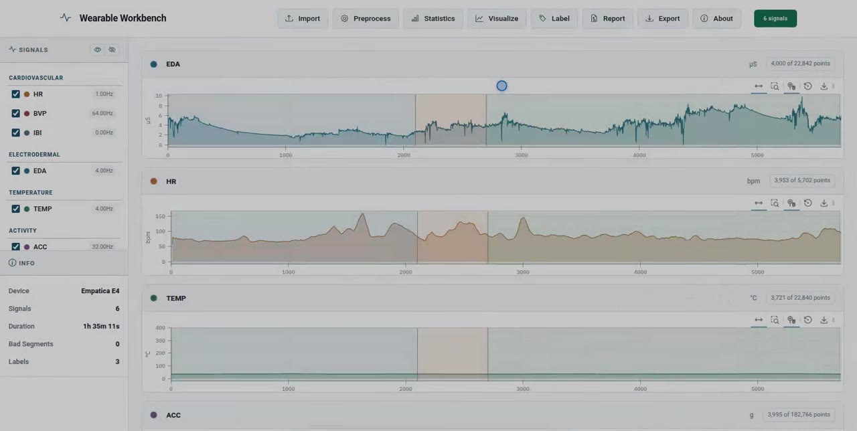This screenshot has height=431, width=857.
Task: Uncheck the ACC signal checkbox
Action: pyautogui.click(x=15, y=246)
